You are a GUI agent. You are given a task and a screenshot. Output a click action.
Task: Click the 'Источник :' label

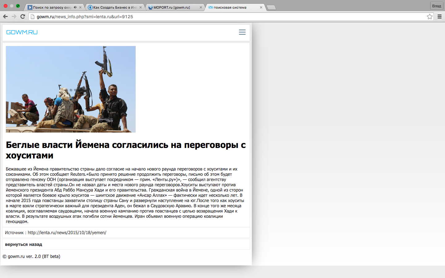pos(15,233)
